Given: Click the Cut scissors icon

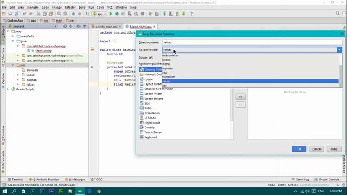Looking at the screenshot, I should [38, 14].
